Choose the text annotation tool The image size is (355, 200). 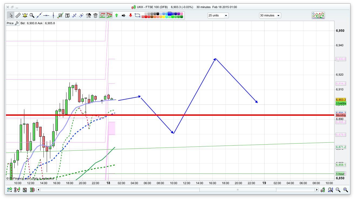(x=67, y=15)
